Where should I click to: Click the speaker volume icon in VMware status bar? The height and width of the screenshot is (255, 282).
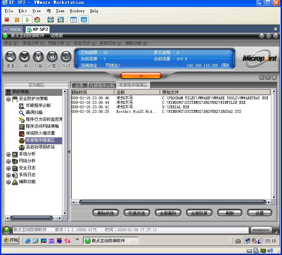270,251
